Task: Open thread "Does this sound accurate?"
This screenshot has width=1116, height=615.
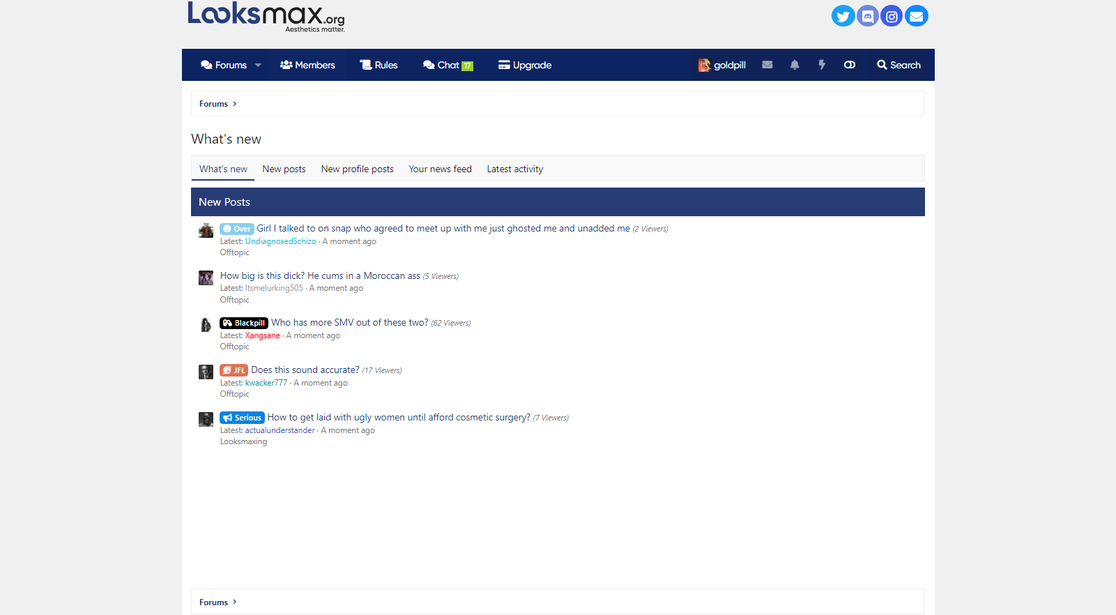Action: click(305, 370)
